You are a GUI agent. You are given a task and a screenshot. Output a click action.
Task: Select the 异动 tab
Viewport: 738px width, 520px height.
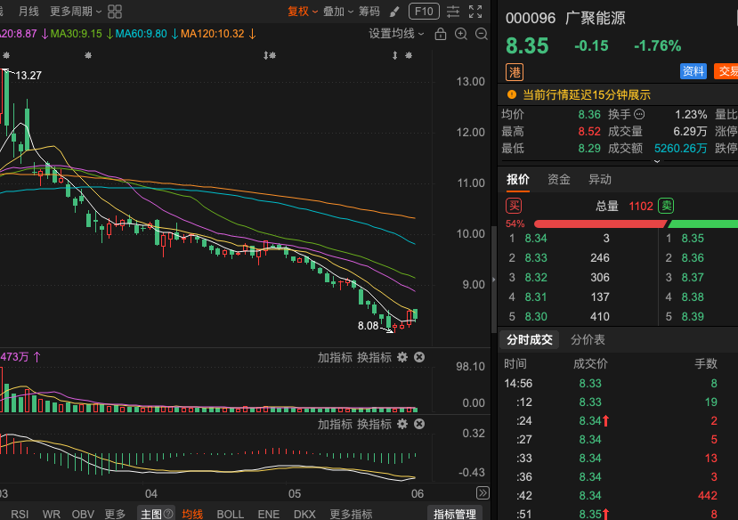(x=600, y=179)
